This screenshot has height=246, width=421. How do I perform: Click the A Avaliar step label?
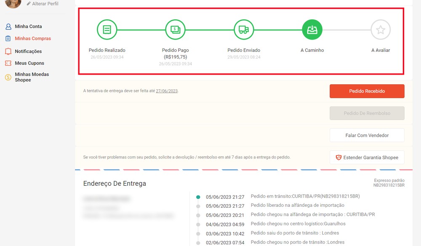(381, 50)
